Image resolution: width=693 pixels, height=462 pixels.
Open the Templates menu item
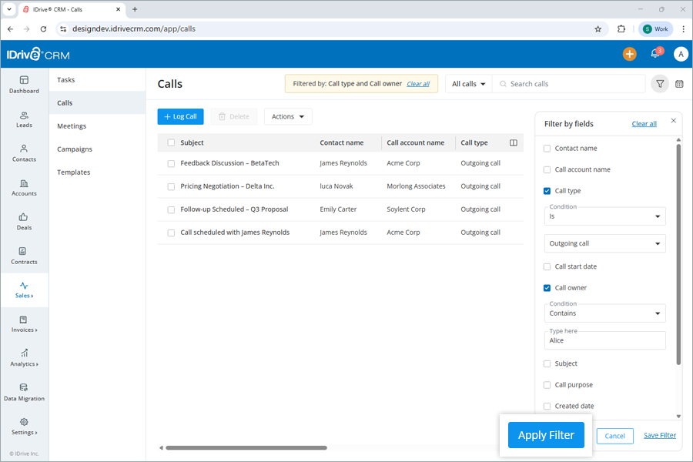click(73, 172)
